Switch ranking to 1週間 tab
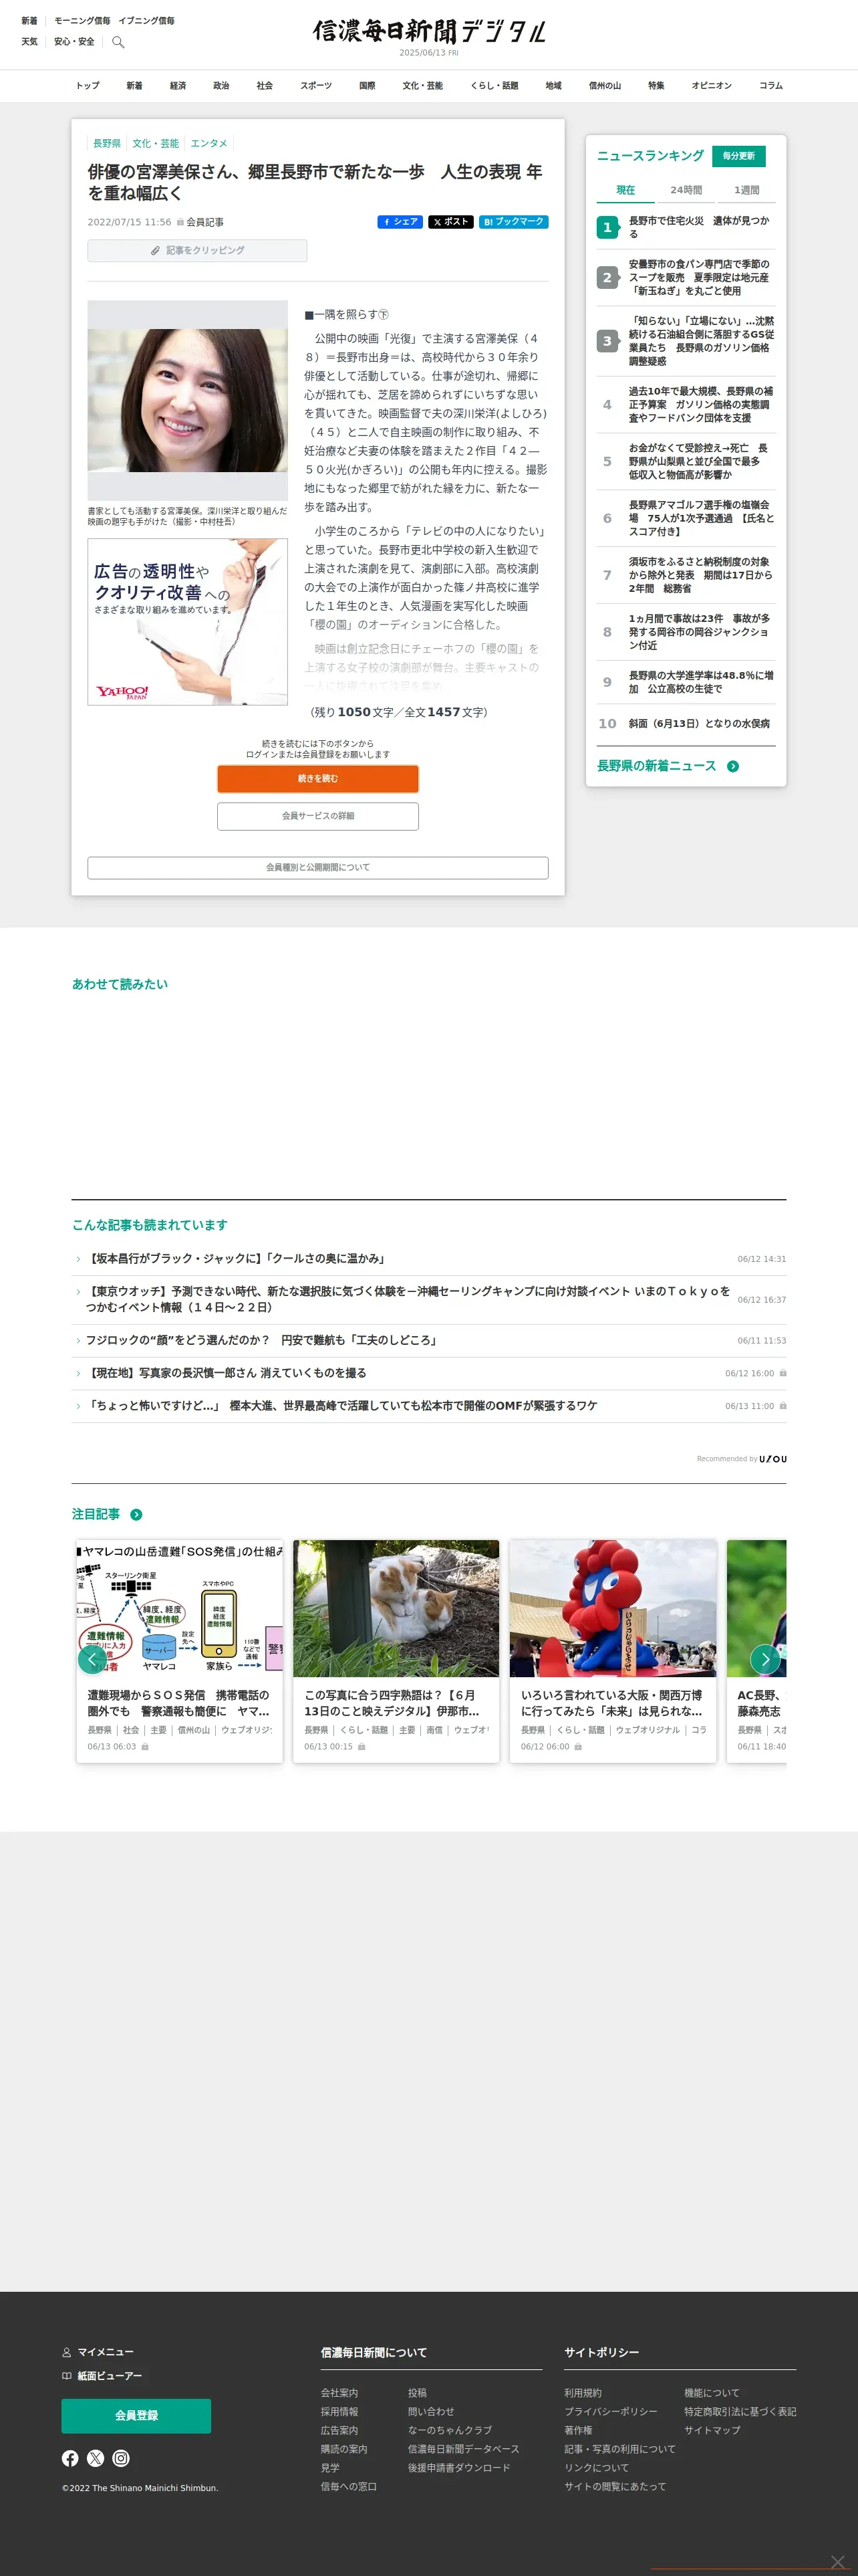 tap(746, 190)
